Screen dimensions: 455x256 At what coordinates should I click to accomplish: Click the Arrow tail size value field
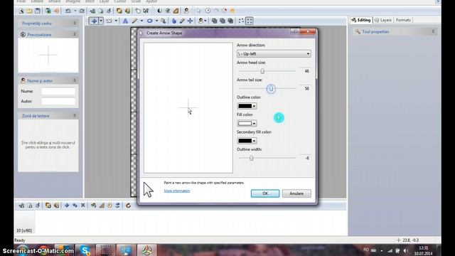[x=305, y=88]
